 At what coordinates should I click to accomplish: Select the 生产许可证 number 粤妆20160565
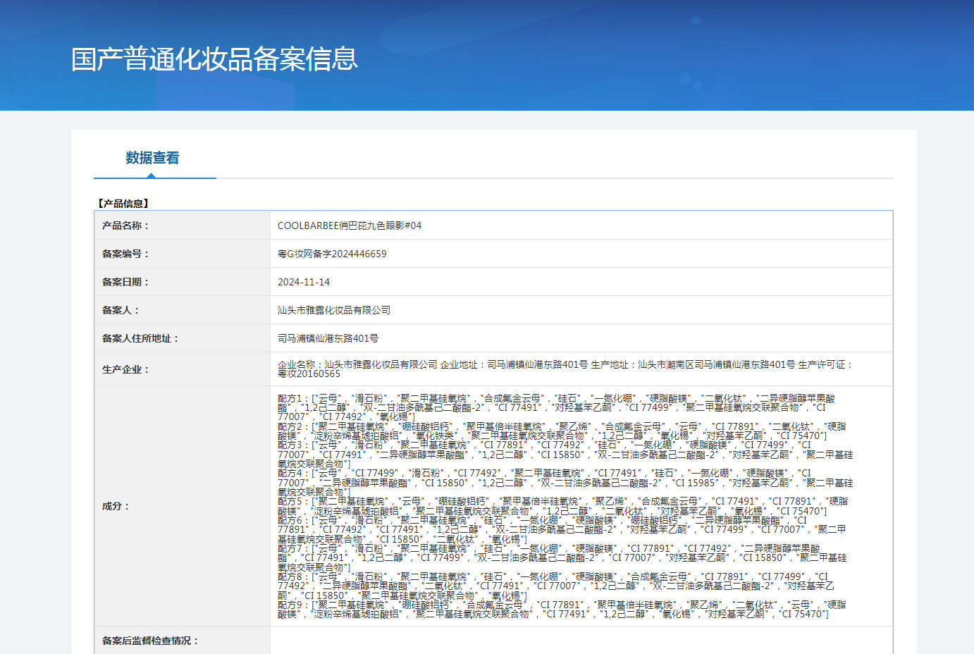pyautogui.click(x=309, y=374)
